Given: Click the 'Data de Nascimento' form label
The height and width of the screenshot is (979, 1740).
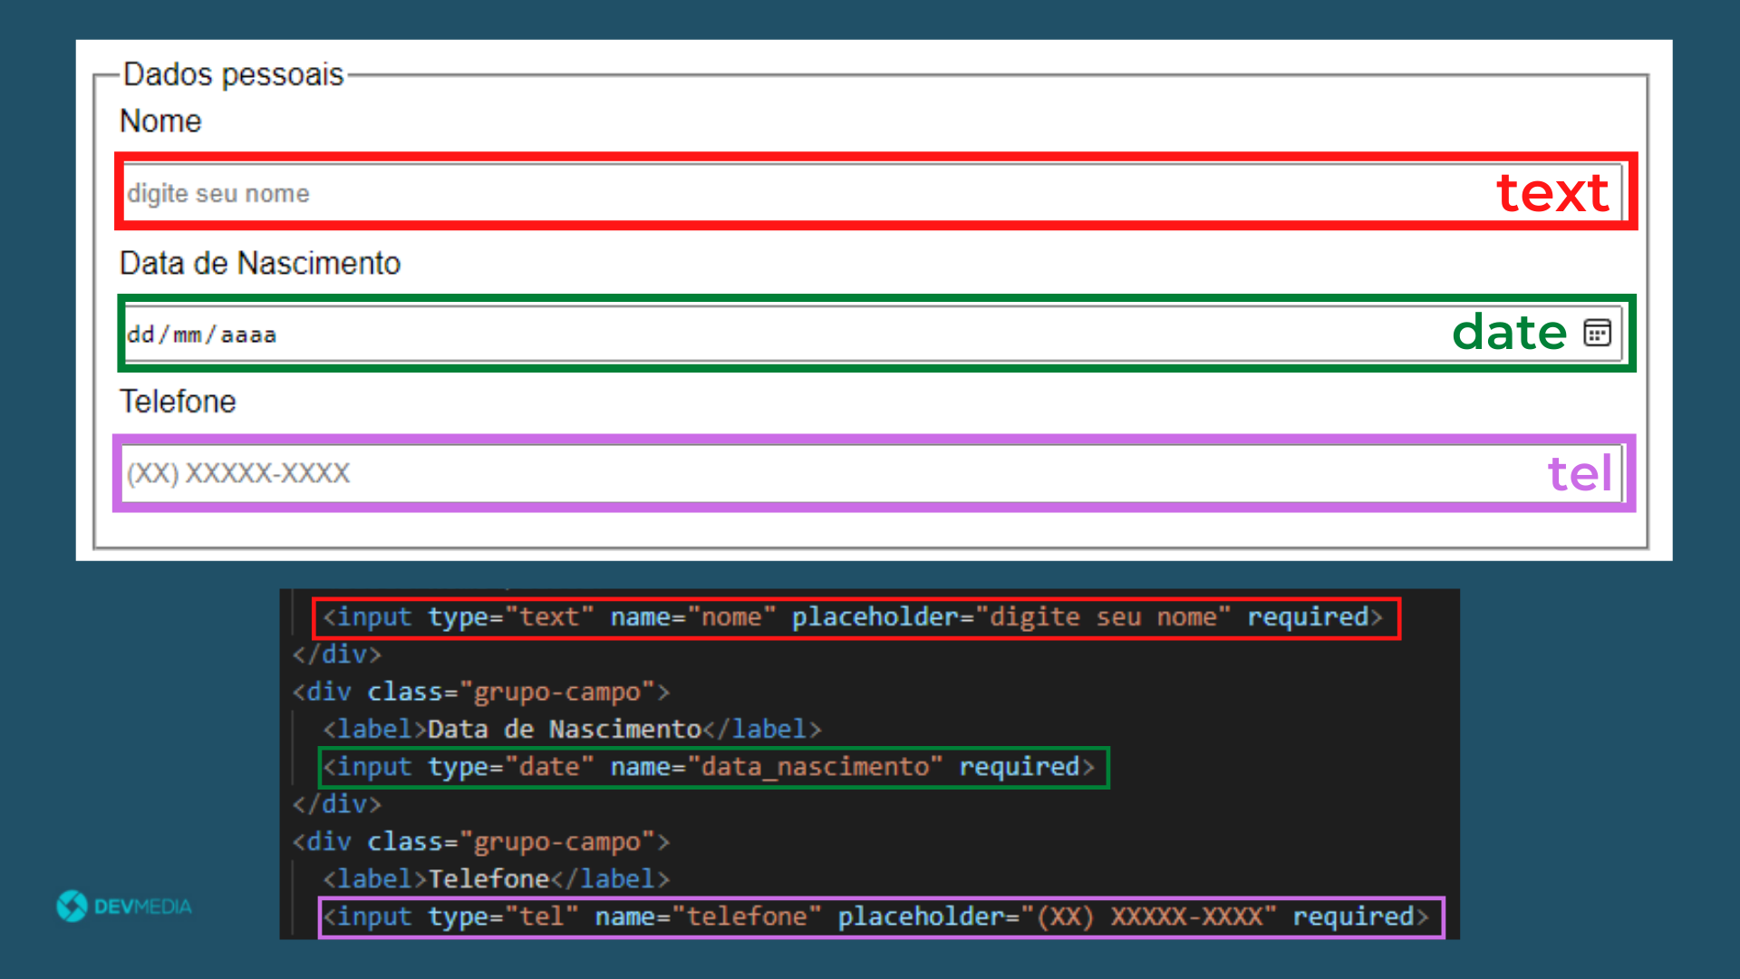Looking at the screenshot, I should (x=260, y=264).
